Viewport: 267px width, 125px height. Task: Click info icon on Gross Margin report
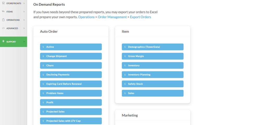pos(125,56)
